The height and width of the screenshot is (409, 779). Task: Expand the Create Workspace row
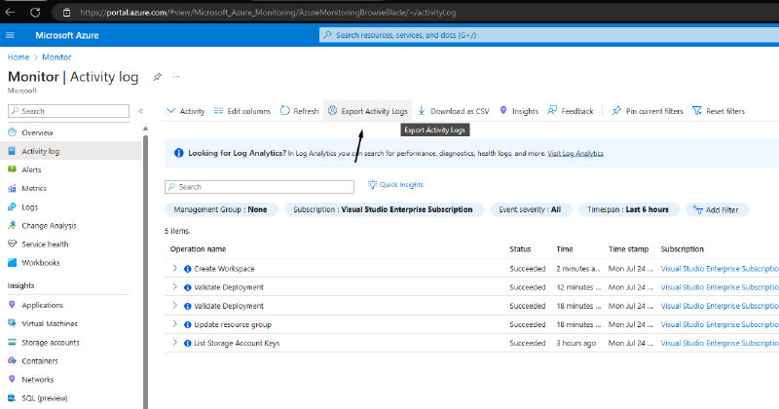click(x=174, y=268)
